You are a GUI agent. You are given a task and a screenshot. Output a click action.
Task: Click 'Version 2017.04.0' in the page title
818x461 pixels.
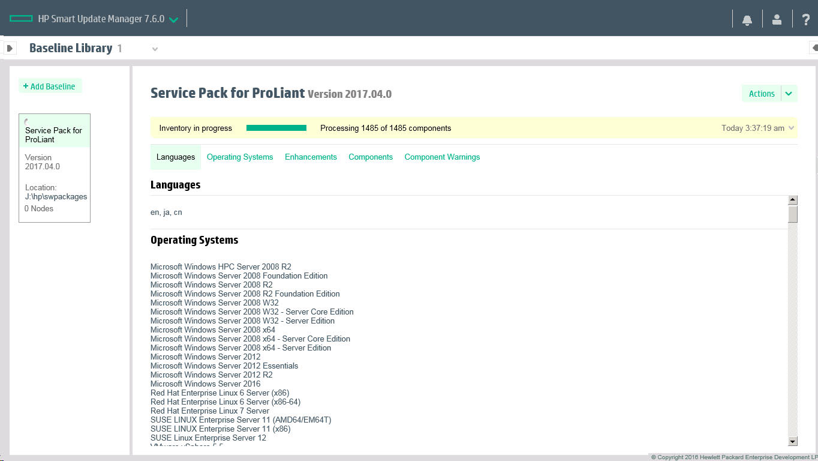[350, 94]
